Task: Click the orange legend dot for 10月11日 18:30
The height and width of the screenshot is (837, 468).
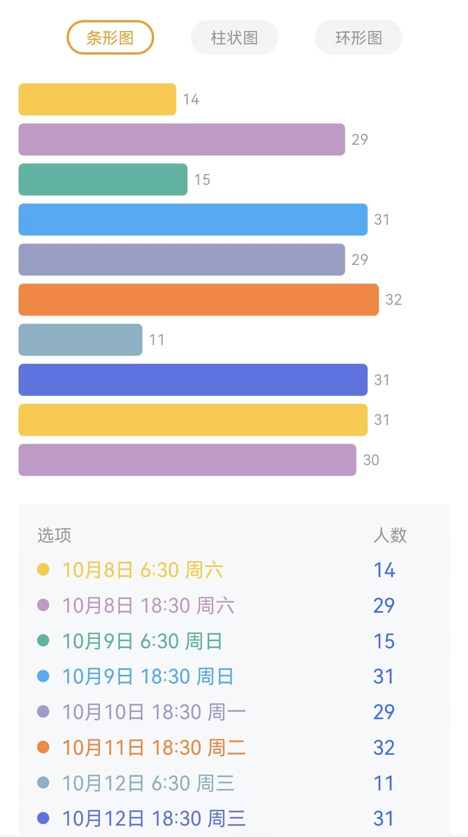Action: pyautogui.click(x=43, y=747)
